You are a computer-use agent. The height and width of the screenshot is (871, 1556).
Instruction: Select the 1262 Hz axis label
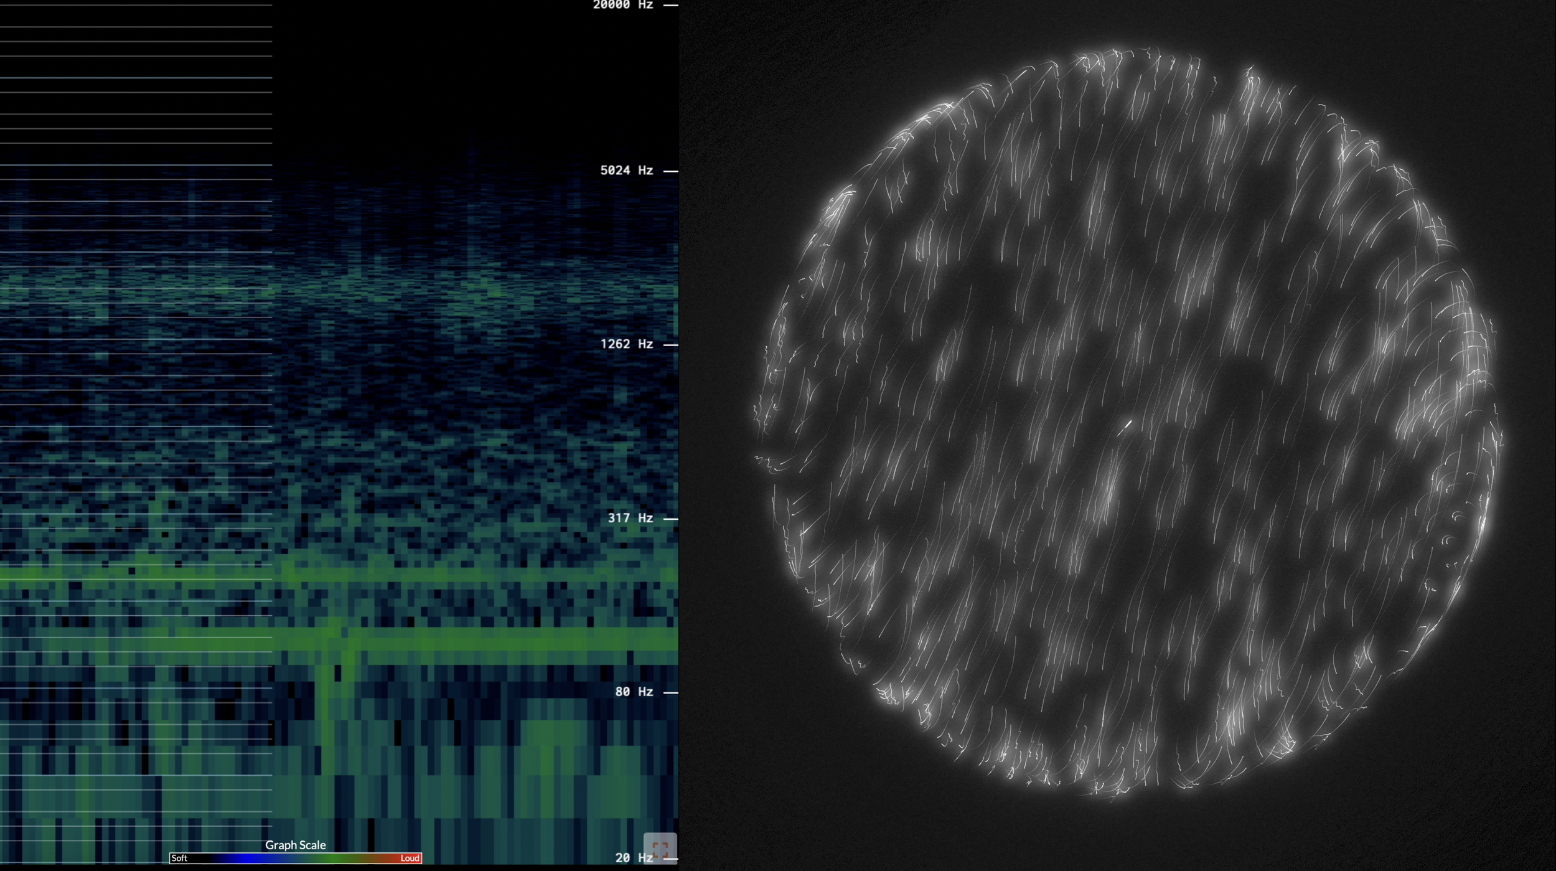point(626,344)
